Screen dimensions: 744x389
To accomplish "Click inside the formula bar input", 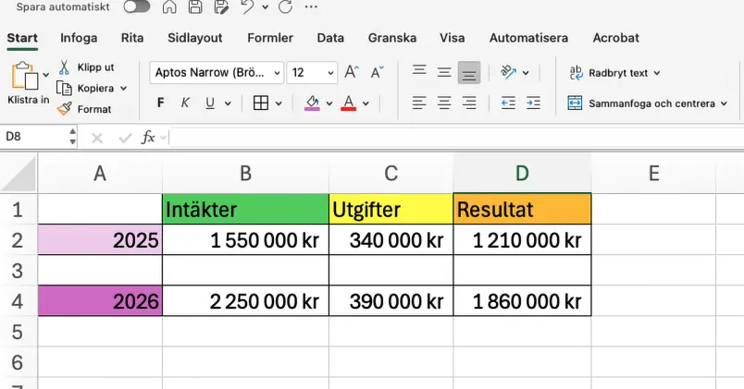I will point(456,138).
